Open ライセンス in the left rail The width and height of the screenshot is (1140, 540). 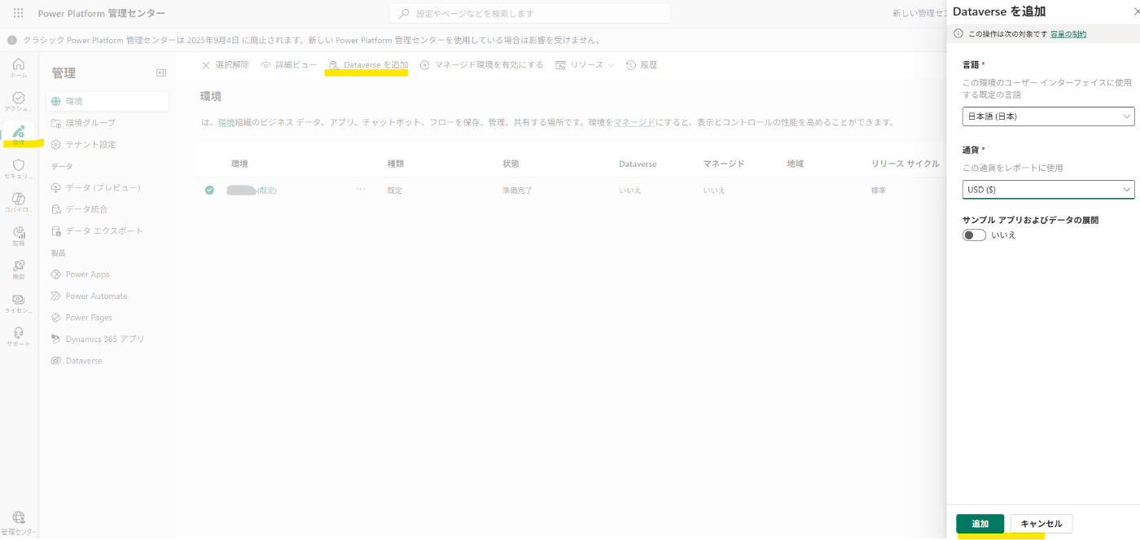[x=18, y=303]
